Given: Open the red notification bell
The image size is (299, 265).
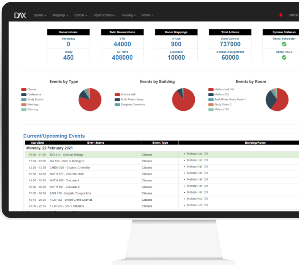Looking at the screenshot, I should (x=281, y=15).
